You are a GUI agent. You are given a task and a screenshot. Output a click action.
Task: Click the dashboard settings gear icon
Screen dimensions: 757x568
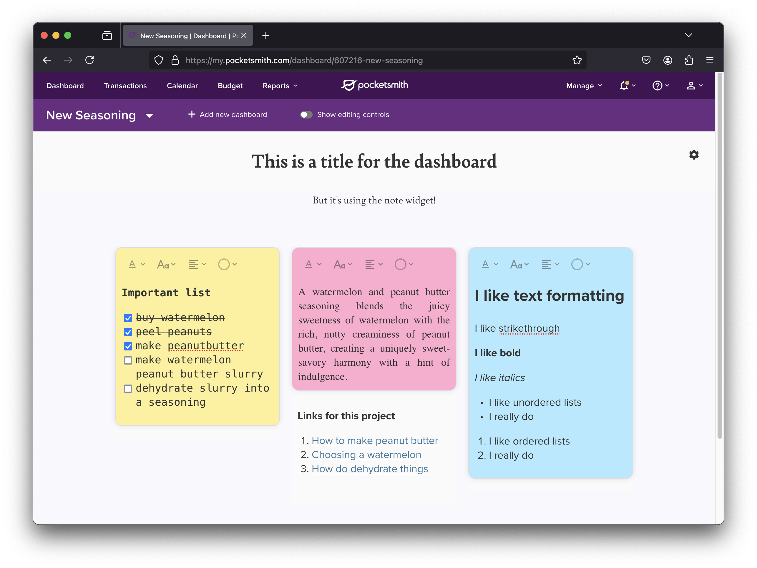pyautogui.click(x=693, y=155)
